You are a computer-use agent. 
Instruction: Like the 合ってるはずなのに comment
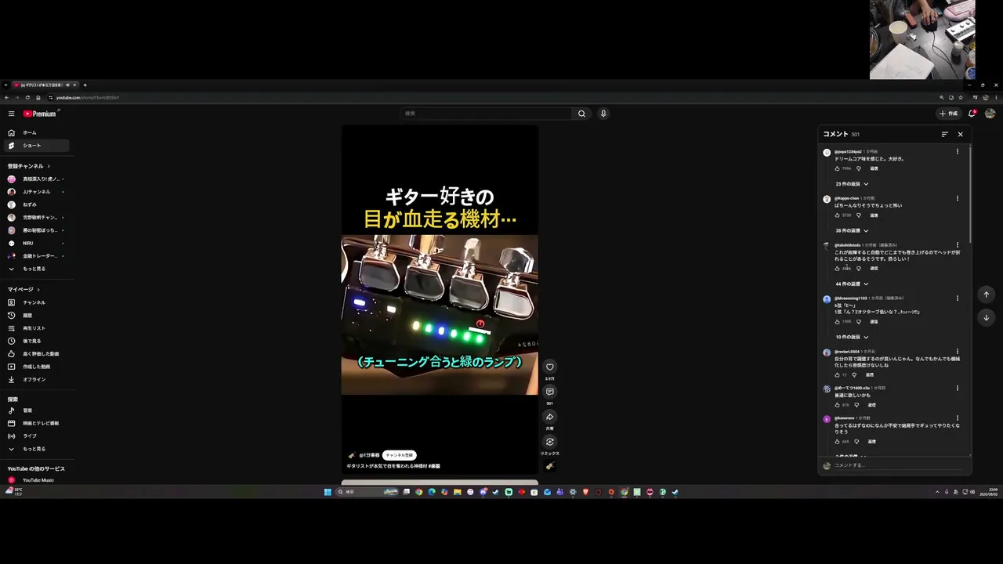pyautogui.click(x=837, y=442)
